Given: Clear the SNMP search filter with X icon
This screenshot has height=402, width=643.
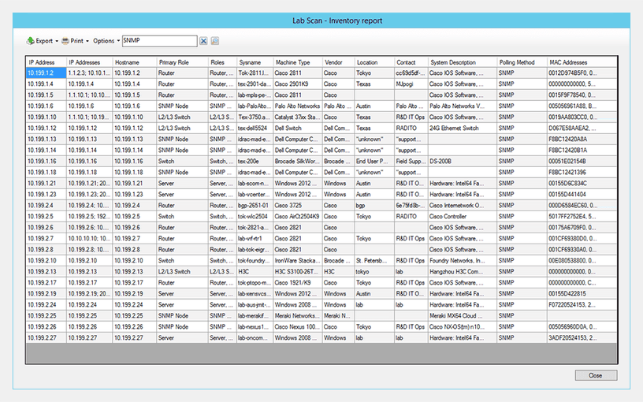Looking at the screenshot, I should [x=203, y=41].
